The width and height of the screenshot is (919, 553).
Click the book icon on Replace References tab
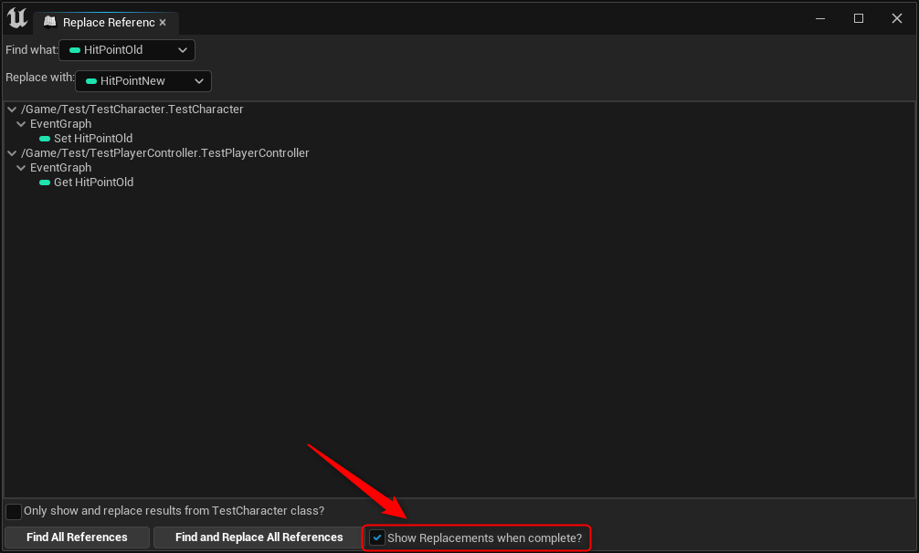(50, 22)
